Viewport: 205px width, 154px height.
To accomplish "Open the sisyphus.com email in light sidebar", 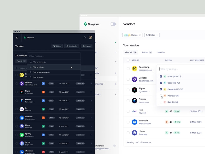I will click(102, 149).
